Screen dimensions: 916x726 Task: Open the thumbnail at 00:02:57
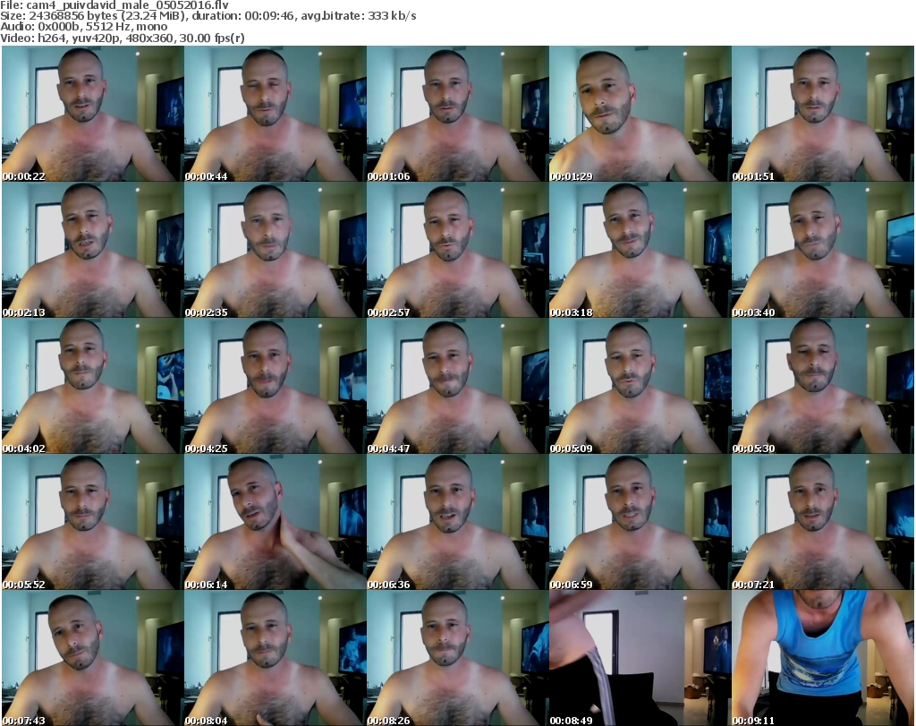(457, 250)
